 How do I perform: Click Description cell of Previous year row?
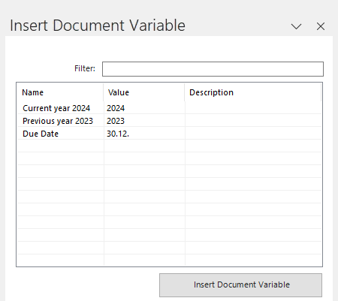click(253, 121)
